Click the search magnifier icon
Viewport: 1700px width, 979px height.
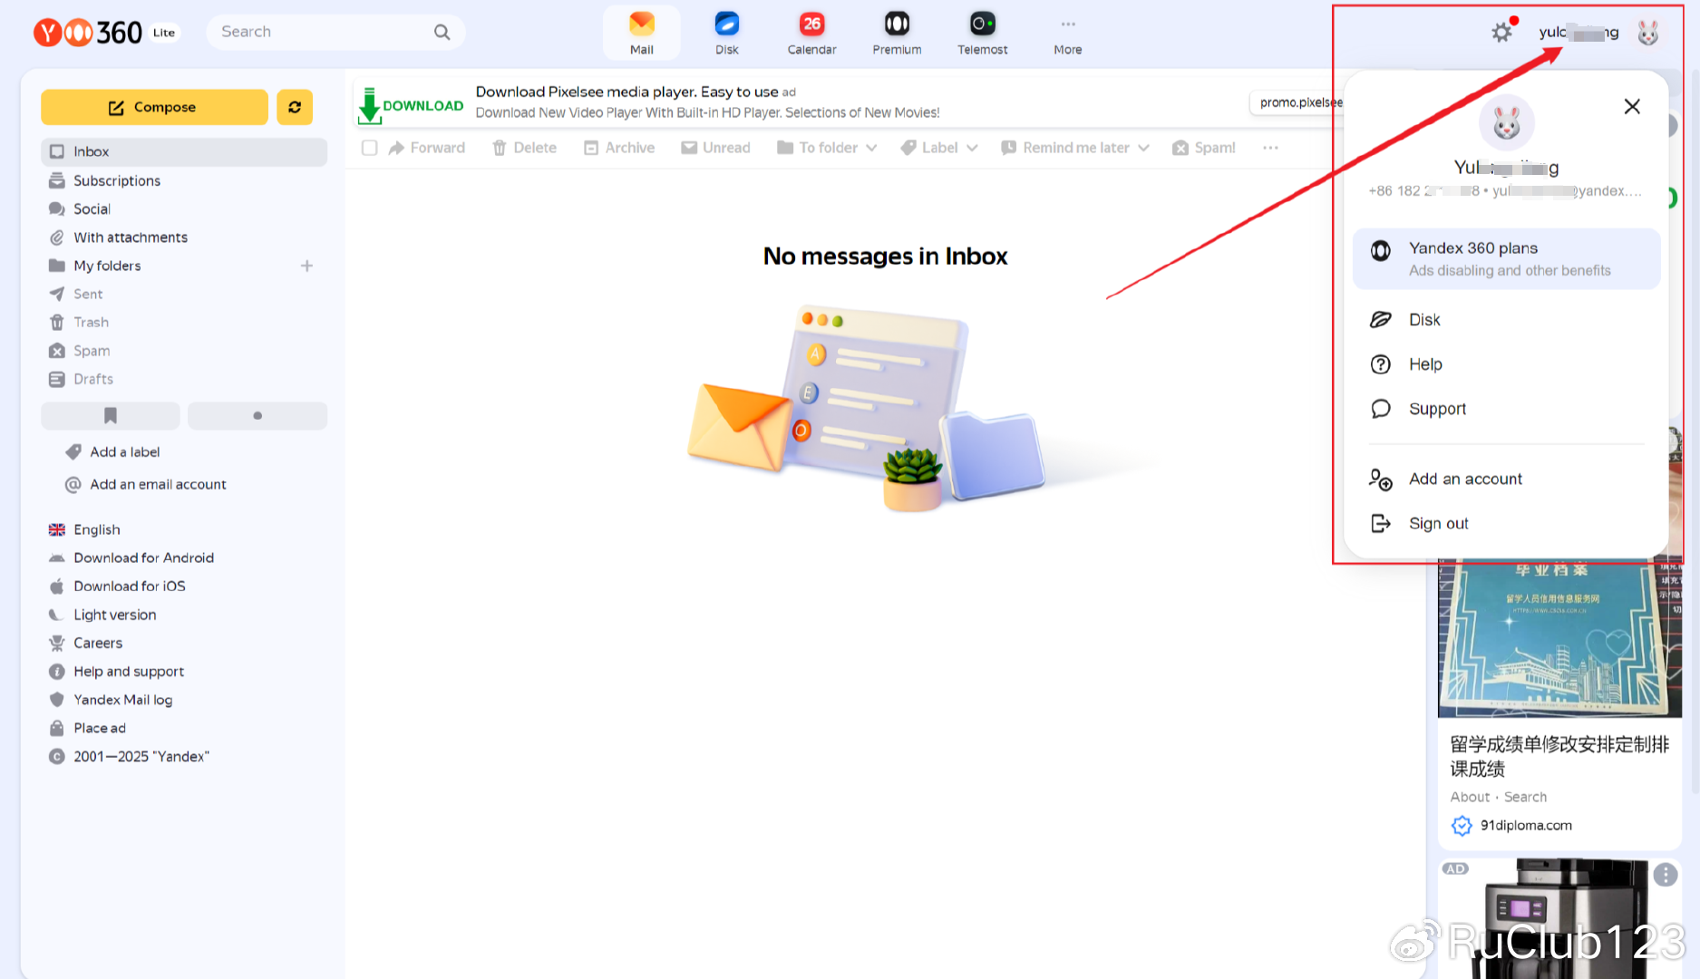tap(442, 32)
